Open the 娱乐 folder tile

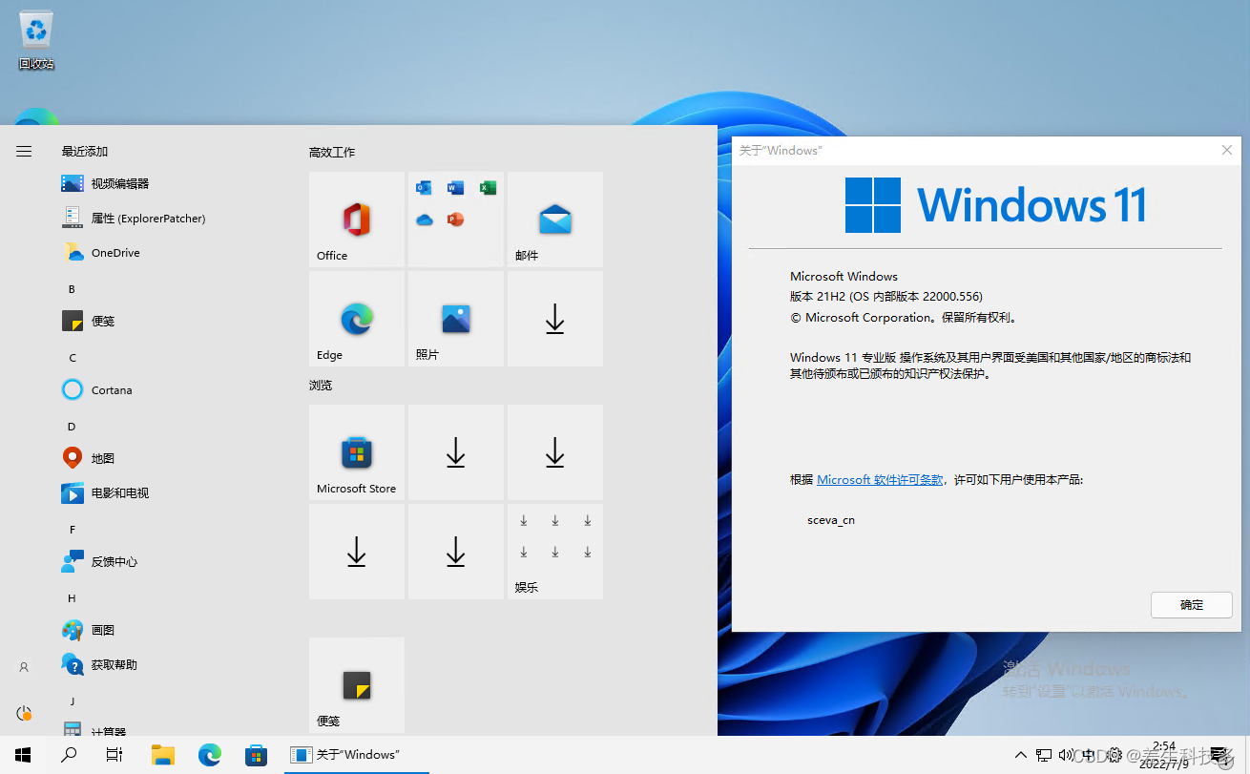555,552
